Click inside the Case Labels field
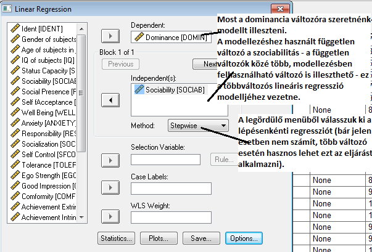The width and height of the screenshot is (372, 252). 165,188
